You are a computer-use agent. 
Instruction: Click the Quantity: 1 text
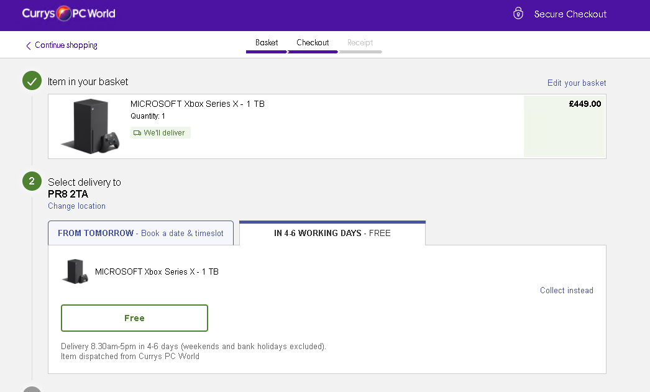click(147, 116)
